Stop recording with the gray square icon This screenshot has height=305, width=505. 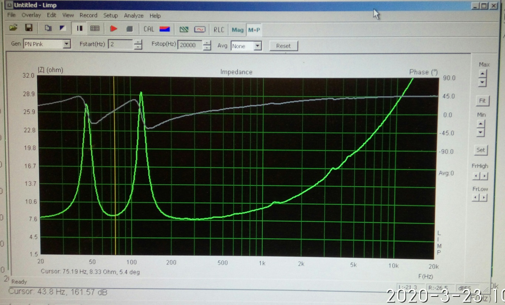pyautogui.click(x=129, y=28)
